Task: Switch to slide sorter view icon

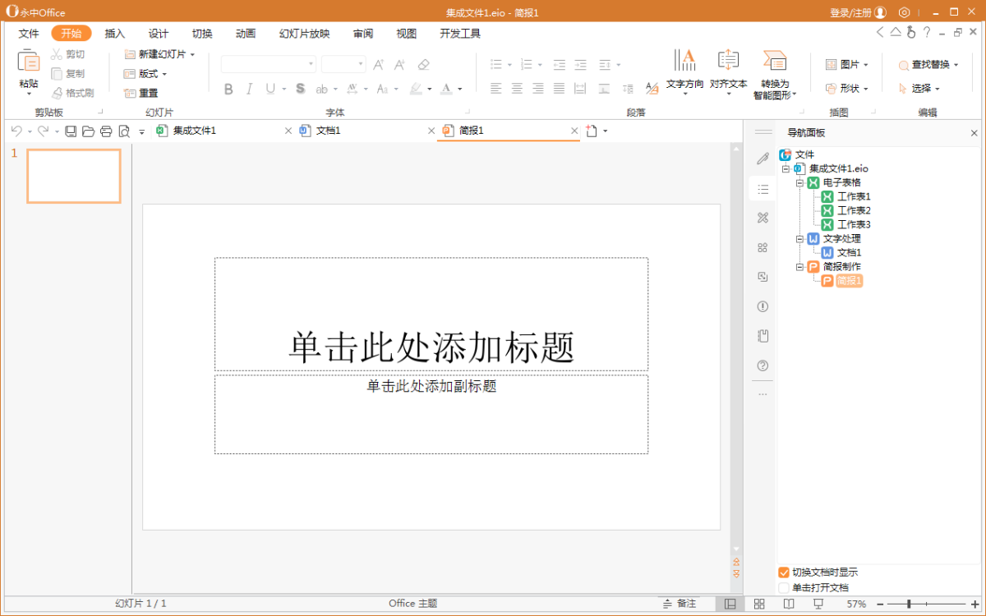Action: pyautogui.click(x=759, y=604)
